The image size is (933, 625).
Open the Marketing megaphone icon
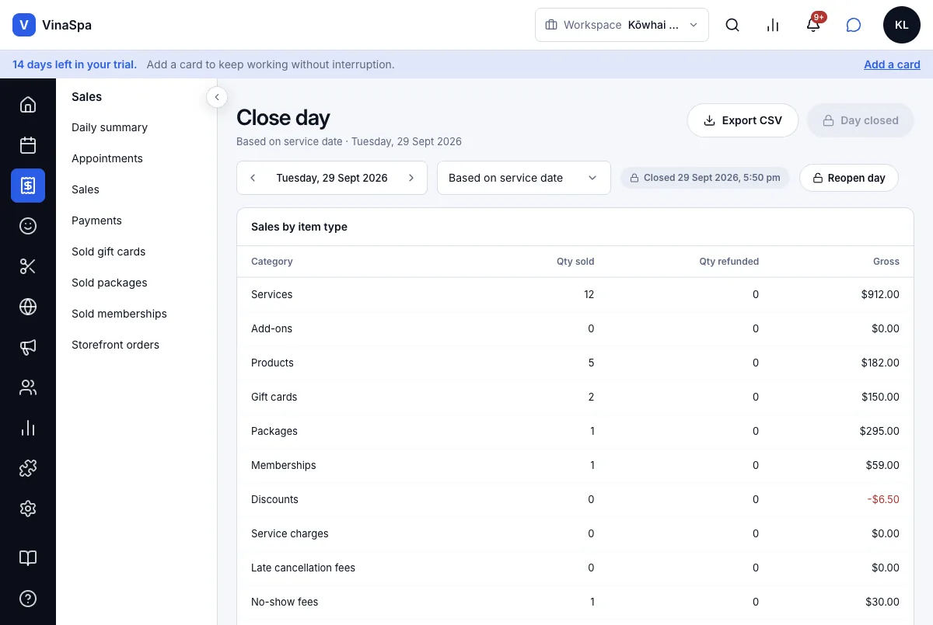pos(28,347)
